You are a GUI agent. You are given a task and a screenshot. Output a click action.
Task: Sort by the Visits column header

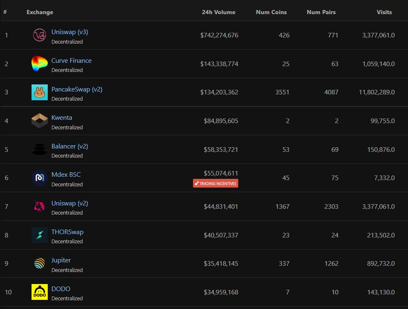[x=384, y=12]
